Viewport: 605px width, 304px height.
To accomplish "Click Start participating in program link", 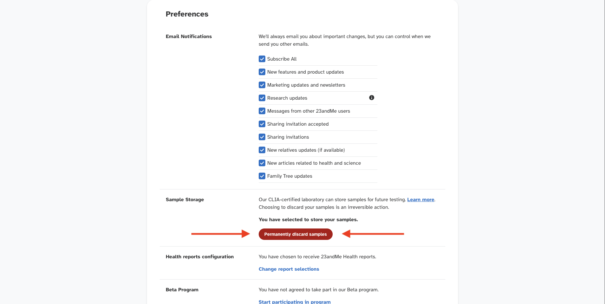I will (294, 301).
